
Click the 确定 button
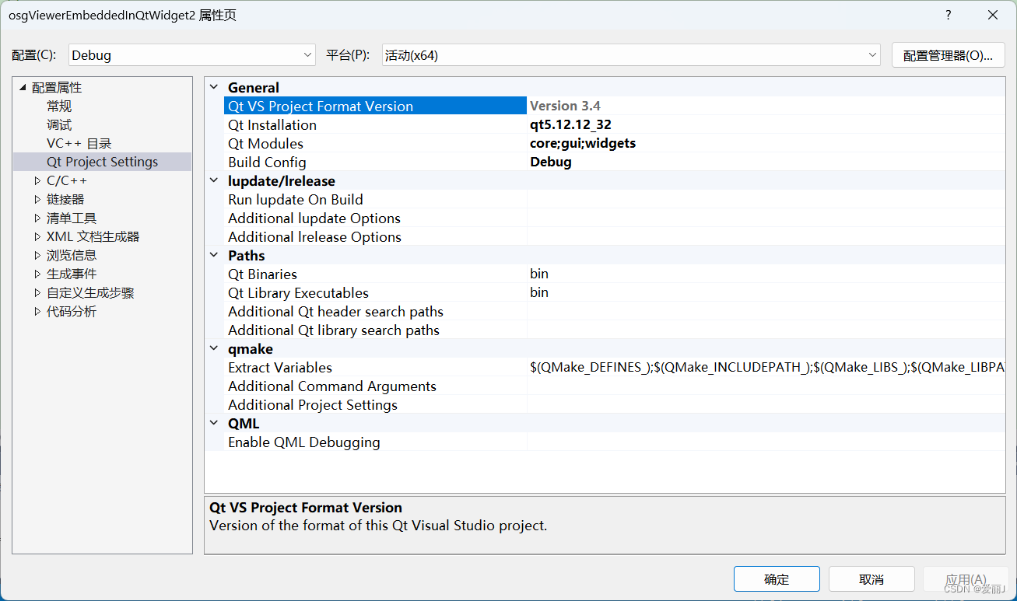pyautogui.click(x=777, y=578)
